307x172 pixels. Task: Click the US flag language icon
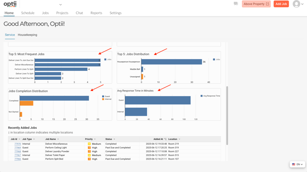[x=294, y=164]
